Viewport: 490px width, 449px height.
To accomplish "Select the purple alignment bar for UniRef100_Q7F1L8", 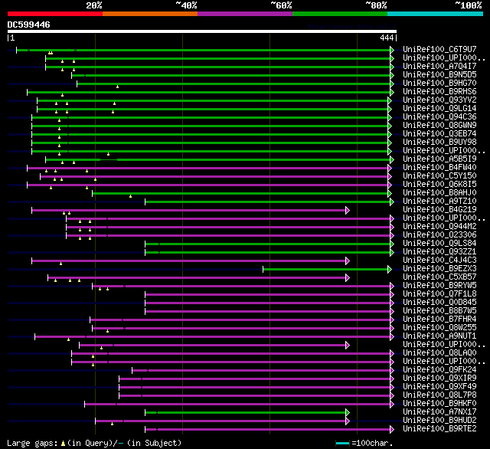I will coord(268,294).
